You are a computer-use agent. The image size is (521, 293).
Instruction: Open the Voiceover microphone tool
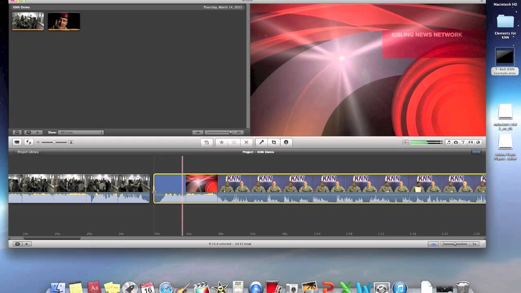[x=261, y=142]
